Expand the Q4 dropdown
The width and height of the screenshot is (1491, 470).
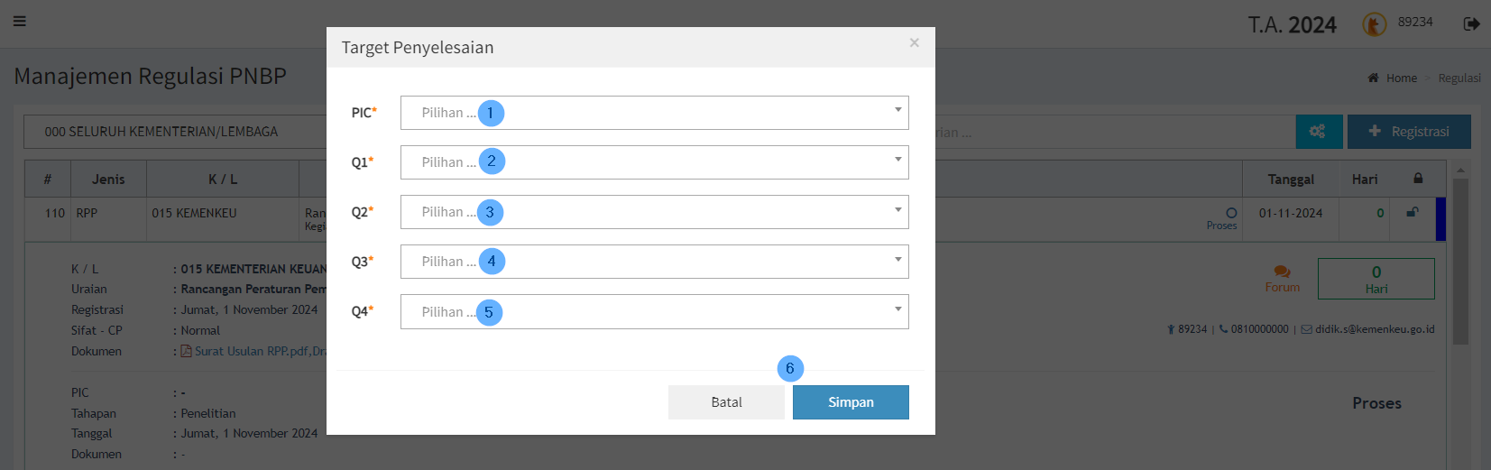point(654,311)
